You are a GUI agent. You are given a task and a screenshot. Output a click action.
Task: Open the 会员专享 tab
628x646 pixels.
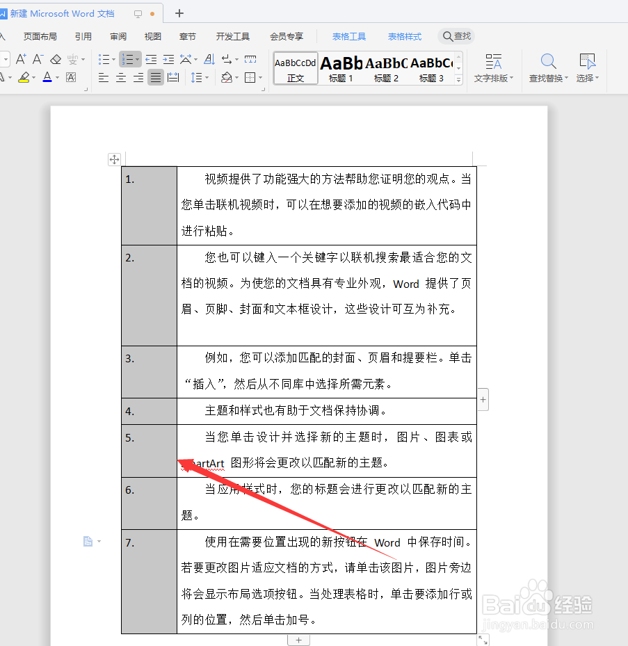click(287, 37)
